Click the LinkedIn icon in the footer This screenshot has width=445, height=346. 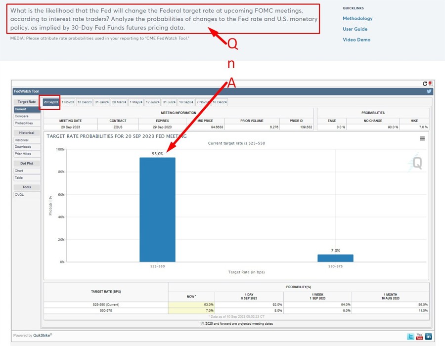coord(428,337)
